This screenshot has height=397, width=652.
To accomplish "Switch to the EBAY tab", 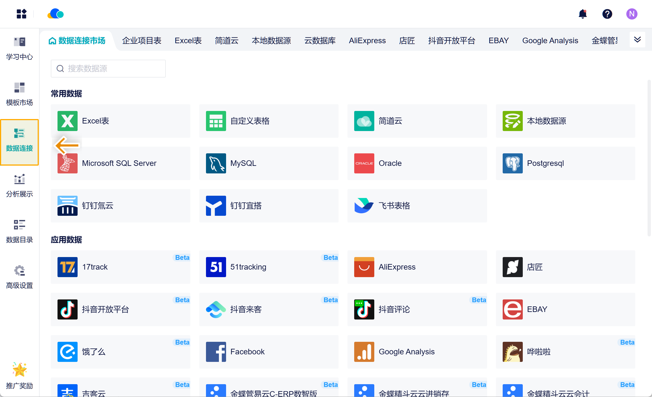I will pos(499,41).
